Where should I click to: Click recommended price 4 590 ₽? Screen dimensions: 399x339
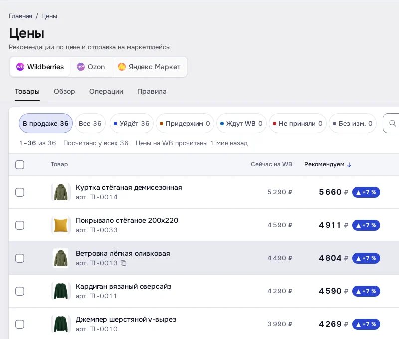333,291
